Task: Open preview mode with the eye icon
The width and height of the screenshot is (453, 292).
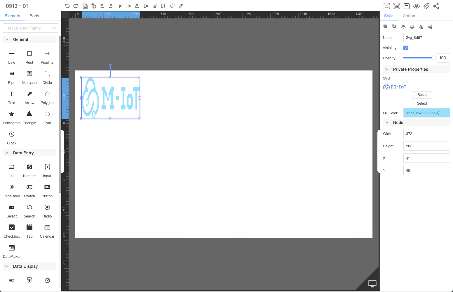Action: (417, 6)
